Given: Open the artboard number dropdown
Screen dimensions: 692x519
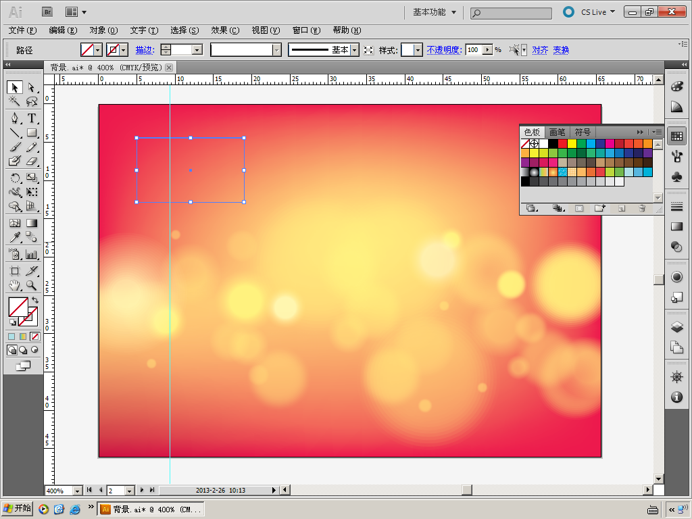Looking at the screenshot, I should pos(129,491).
